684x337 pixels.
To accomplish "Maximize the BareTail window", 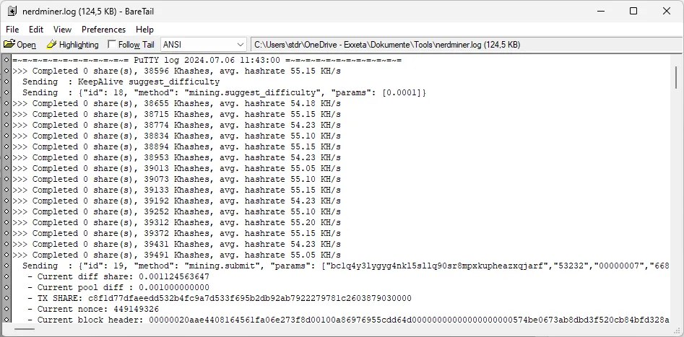I will click(633, 11).
